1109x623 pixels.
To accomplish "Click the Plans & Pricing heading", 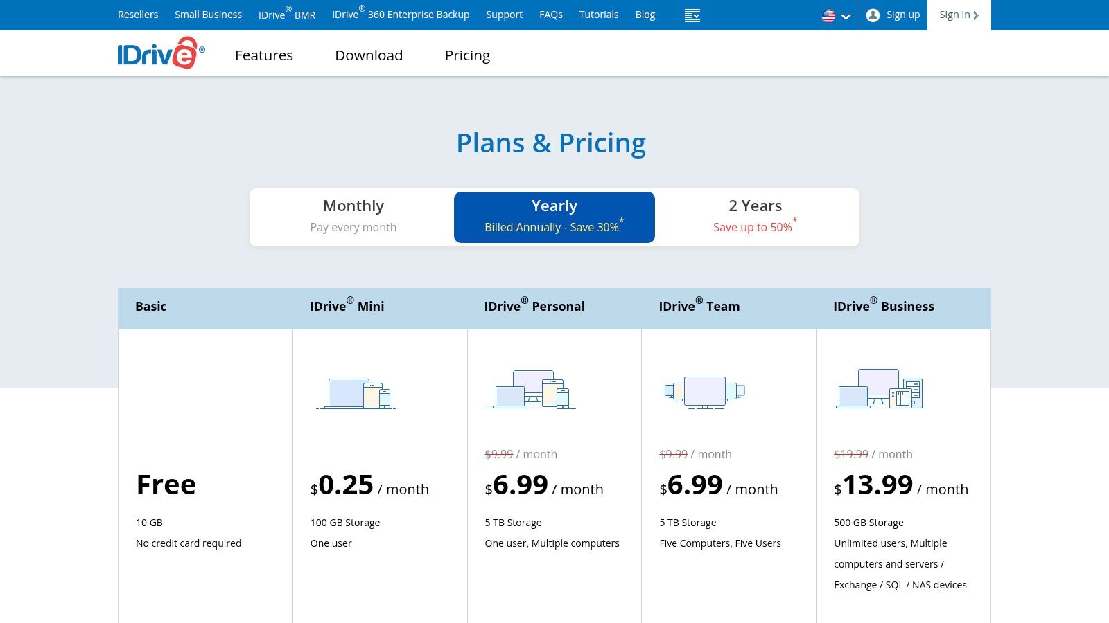I will [551, 143].
